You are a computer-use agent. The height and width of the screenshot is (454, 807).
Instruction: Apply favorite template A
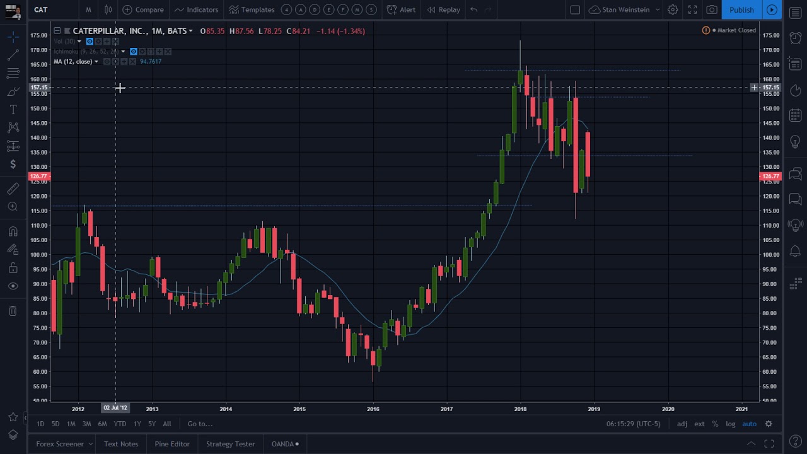click(300, 9)
